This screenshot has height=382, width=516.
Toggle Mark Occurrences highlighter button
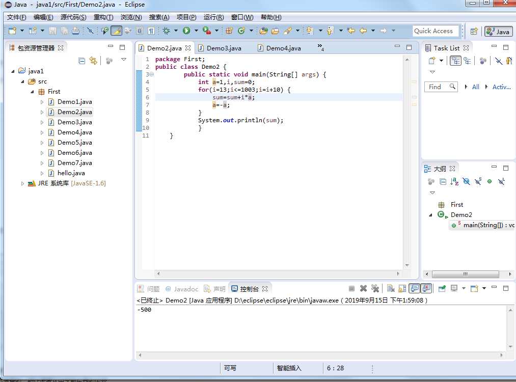tap(116, 31)
